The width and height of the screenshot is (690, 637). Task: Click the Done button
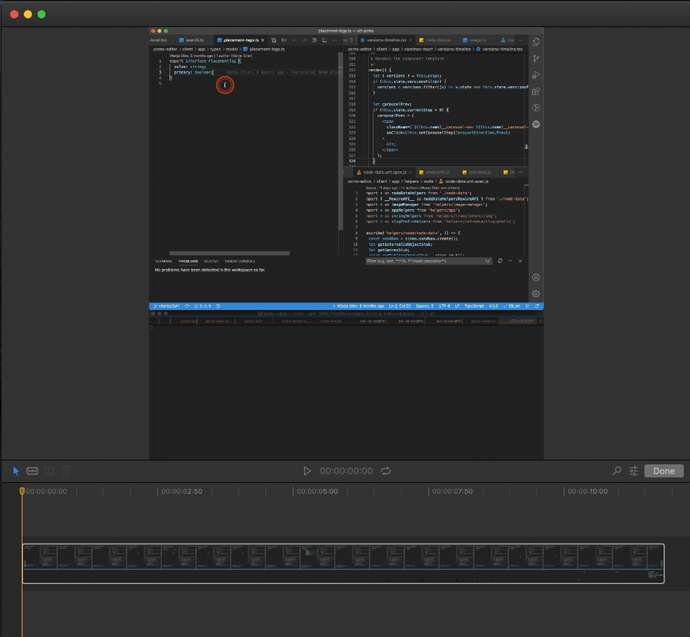(663, 471)
